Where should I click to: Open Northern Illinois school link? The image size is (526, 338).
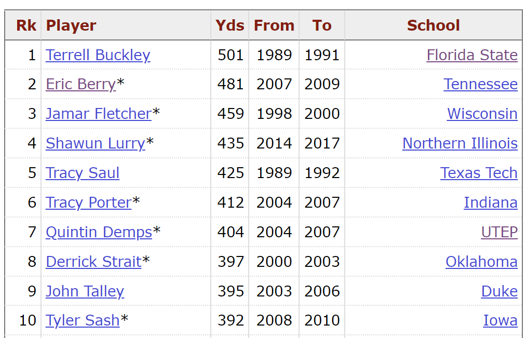[x=460, y=143]
